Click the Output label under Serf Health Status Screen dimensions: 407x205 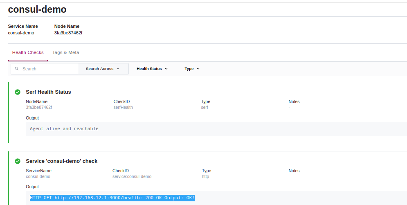pyautogui.click(x=32, y=118)
